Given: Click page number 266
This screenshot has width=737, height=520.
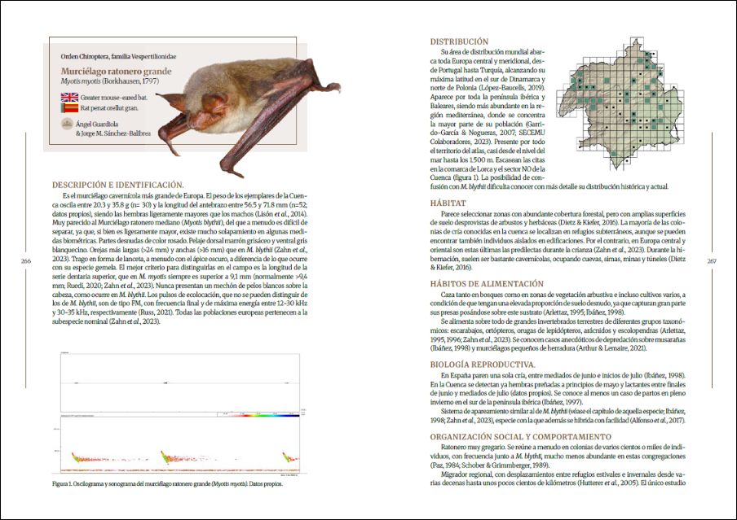Looking at the screenshot, I should click(x=26, y=261).
